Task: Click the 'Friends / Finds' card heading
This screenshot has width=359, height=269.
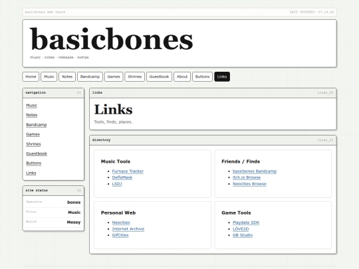Action: coord(241,161)
